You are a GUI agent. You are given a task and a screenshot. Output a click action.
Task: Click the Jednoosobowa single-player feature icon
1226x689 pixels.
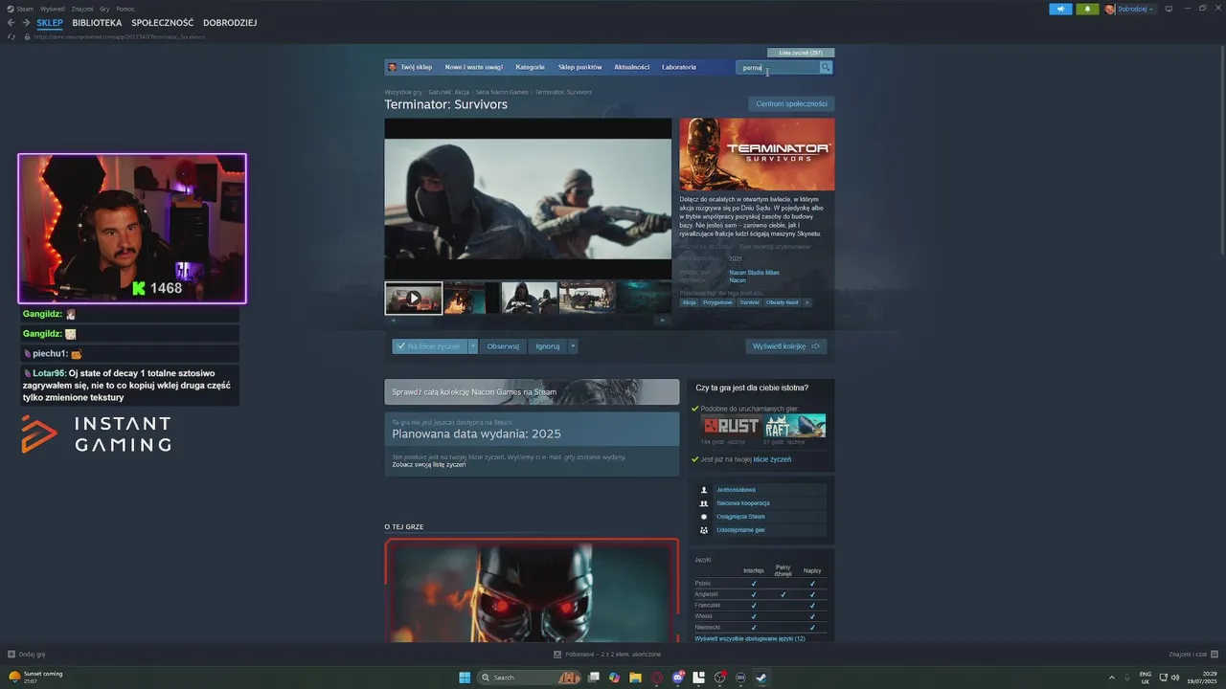click(x=704, y=490)
